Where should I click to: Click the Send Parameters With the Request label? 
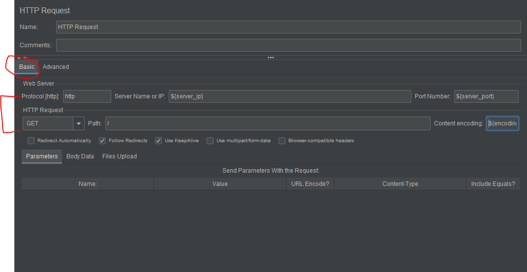[271, 171]
